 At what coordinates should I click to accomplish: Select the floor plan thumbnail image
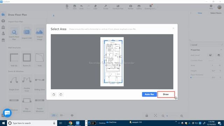pyautogui.click(x=112, y=62)
